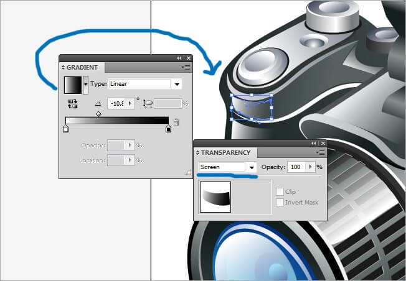Open the Transparency panel flyout menu

pos(320,152)
